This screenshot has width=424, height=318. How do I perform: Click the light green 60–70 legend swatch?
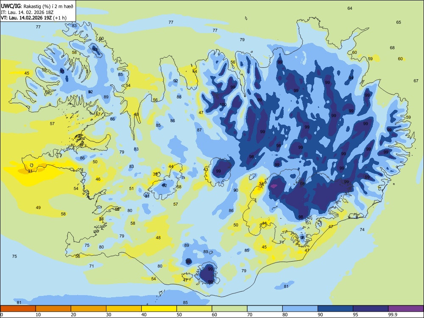point(229,309)
